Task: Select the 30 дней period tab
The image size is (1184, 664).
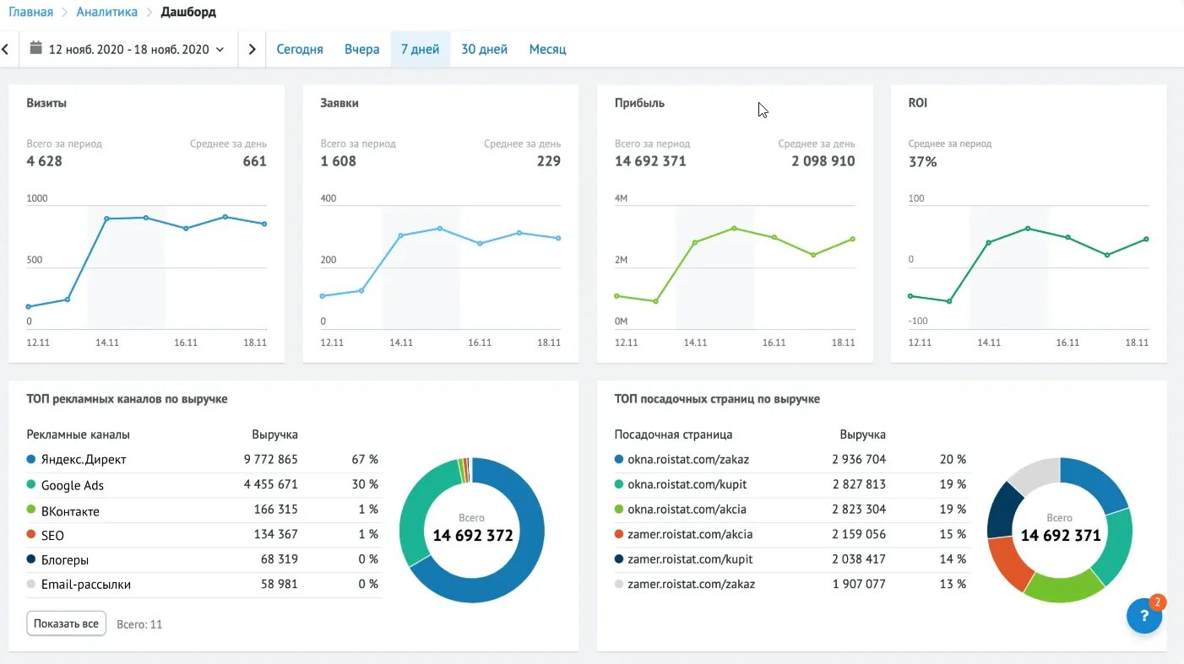Action: (484, 50)
